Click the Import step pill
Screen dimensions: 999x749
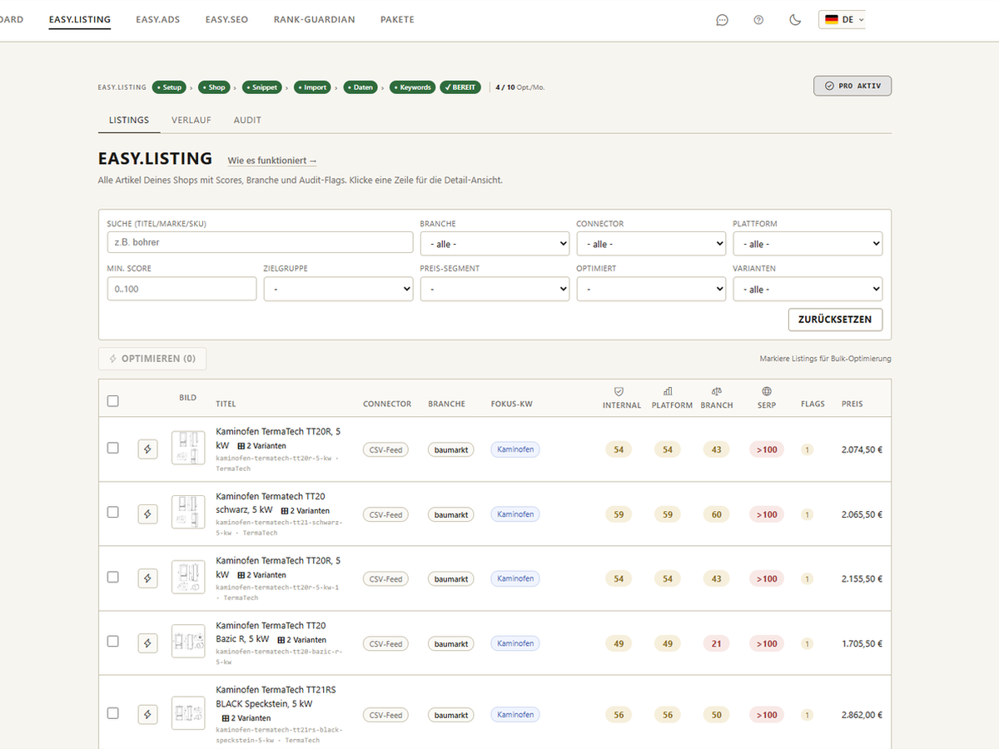313,87
